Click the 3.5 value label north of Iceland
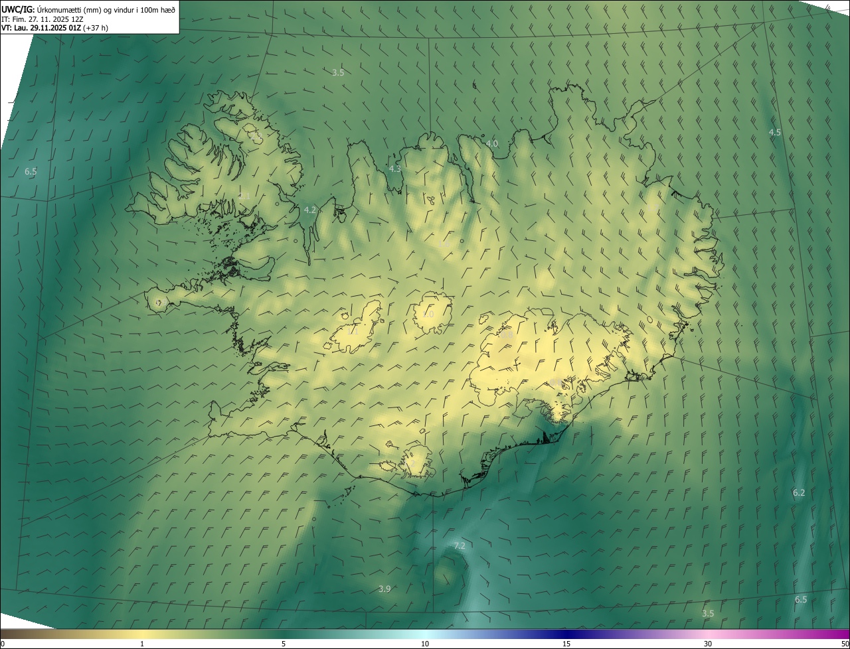Screen dimensions: 850x649 coord(338,72)
